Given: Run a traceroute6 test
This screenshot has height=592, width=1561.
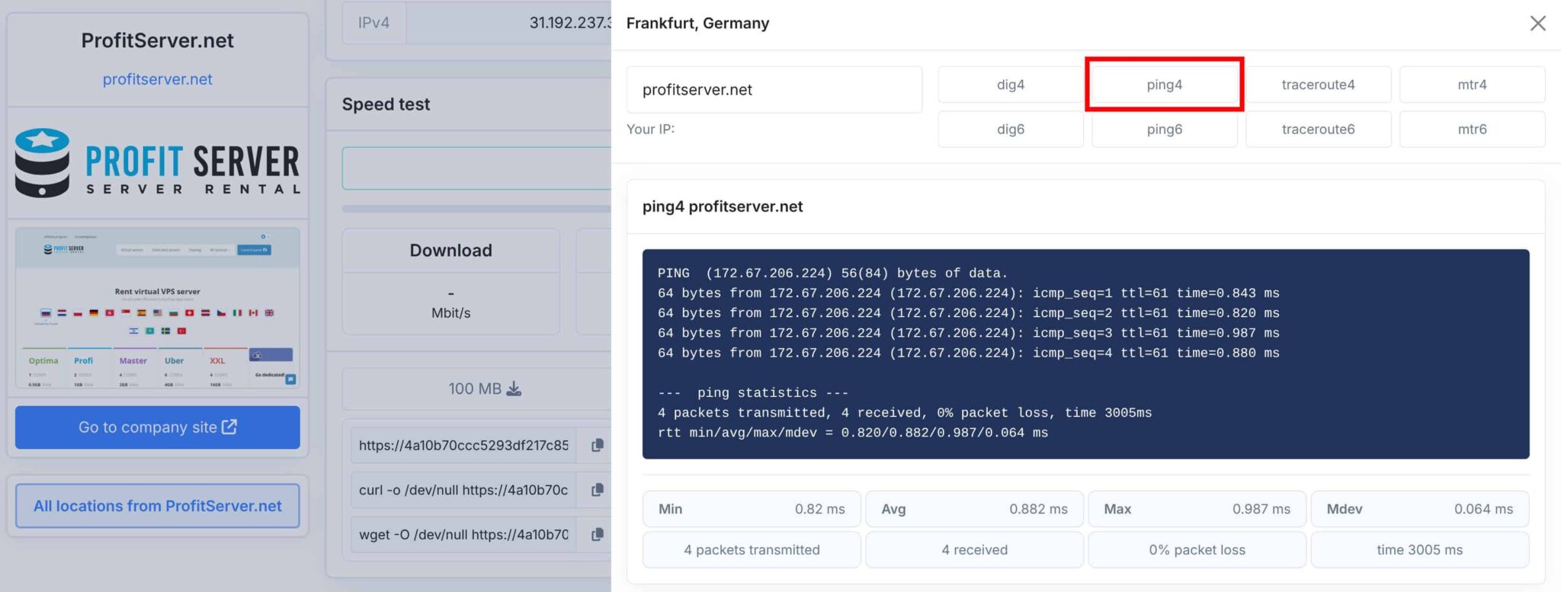Looking at the screenshot, I should coord(1318,129).
